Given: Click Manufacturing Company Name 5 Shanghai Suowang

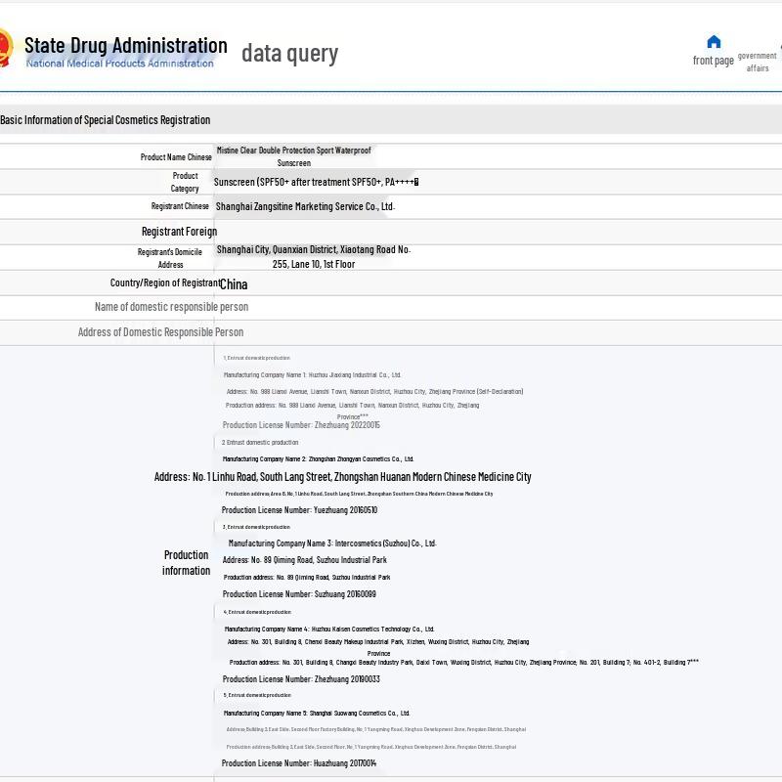Looking at the screenshot, I should [317, 713].
